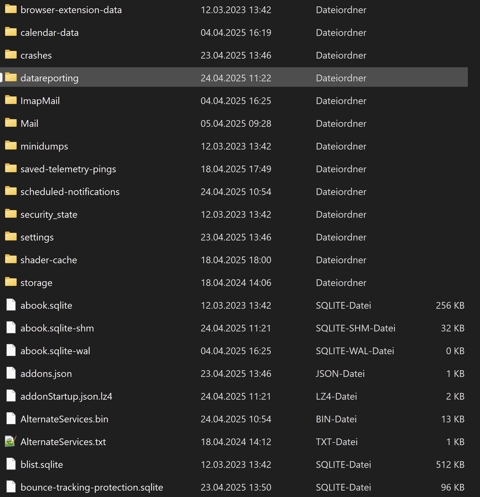Click the storage folder icon
The width and height of the screenshot is (480, 497).
pos(11,282)
